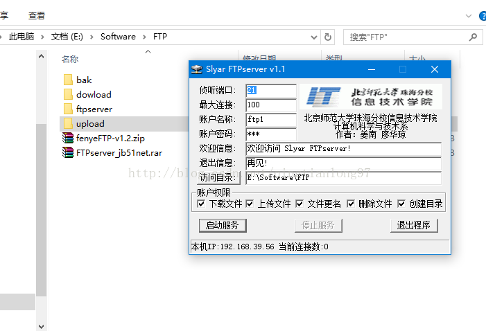The image size is (486, 331).
Task: Toggle 下载文件 permission checkbox
Action: 201,204
